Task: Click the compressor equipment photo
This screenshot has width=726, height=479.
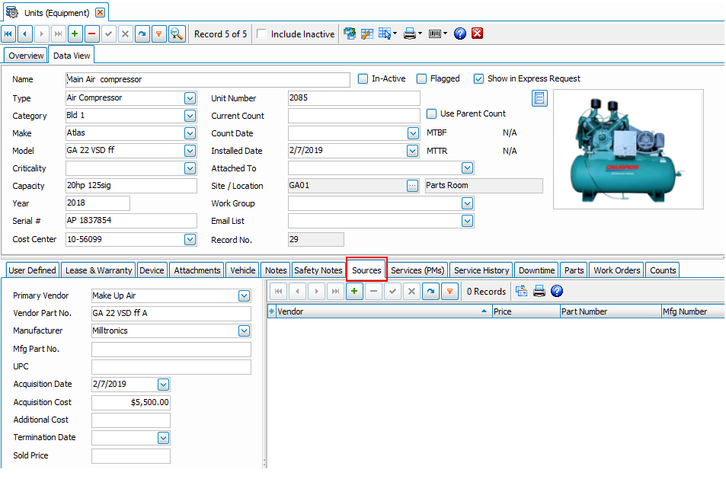Action: (628, 149)
